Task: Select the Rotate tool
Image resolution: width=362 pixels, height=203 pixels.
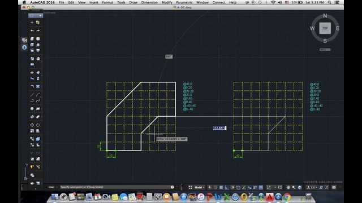Action: 38,125
